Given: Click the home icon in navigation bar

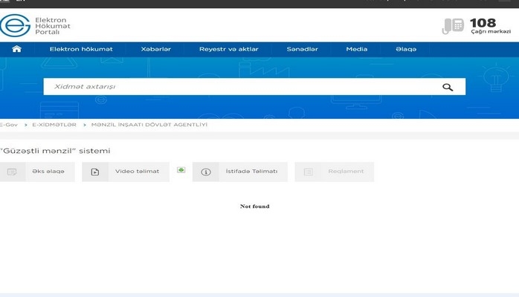Looking at the screenshot, I should pos(16,49).
